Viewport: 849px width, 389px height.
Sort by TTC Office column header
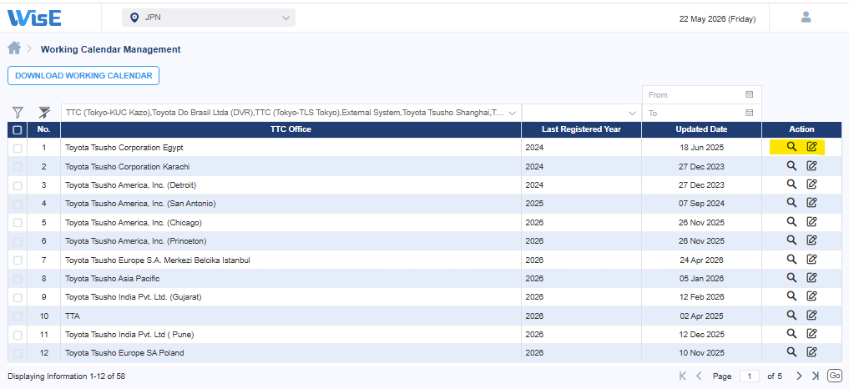pos(291,129)
